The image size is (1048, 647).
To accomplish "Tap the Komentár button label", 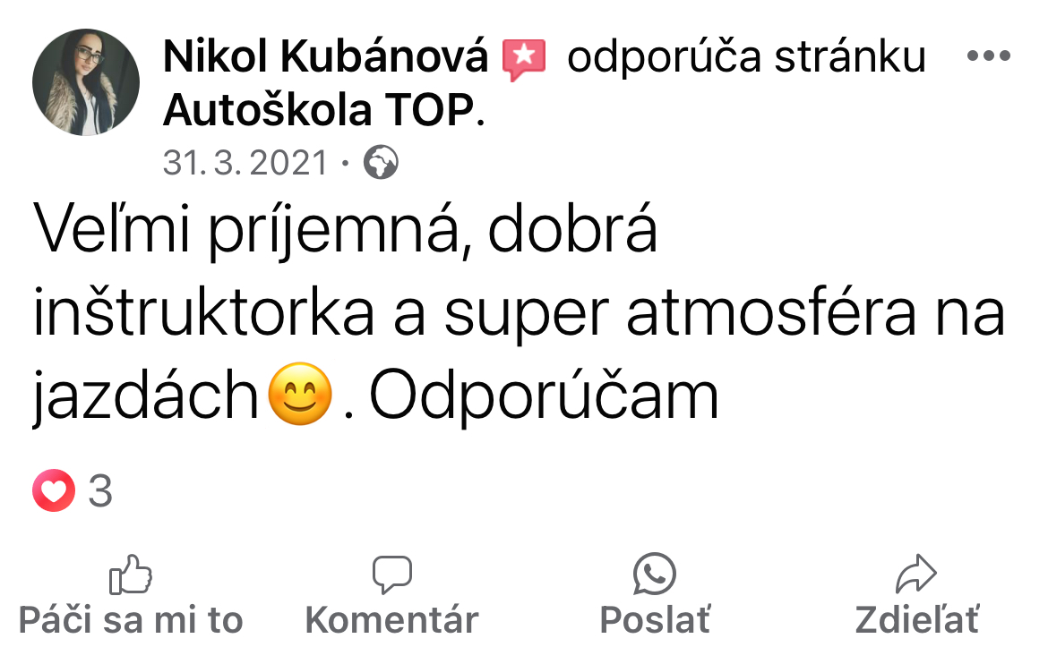I will click(x=391, y=620).
